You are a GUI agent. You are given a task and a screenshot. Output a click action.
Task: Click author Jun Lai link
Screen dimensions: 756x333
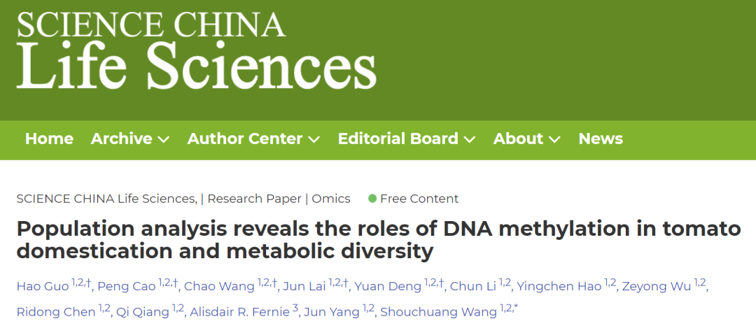(x=304, y=286)
